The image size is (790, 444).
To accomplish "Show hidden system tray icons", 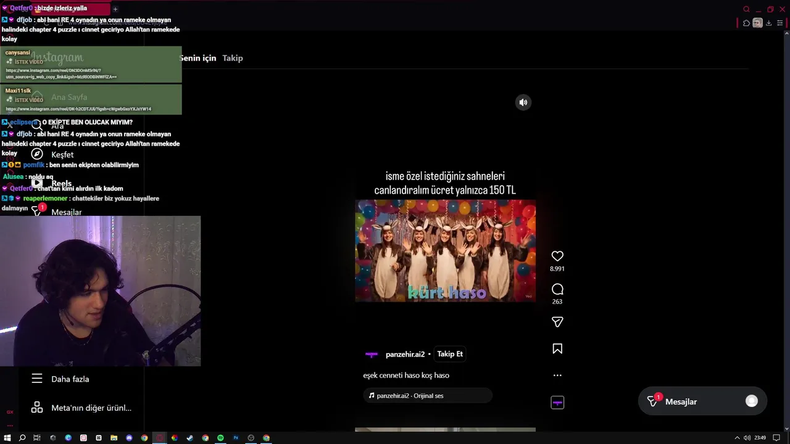I will (x=737, y=438).
